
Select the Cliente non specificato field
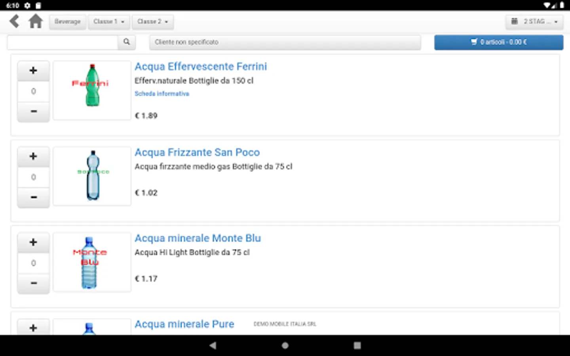(285, 42)
